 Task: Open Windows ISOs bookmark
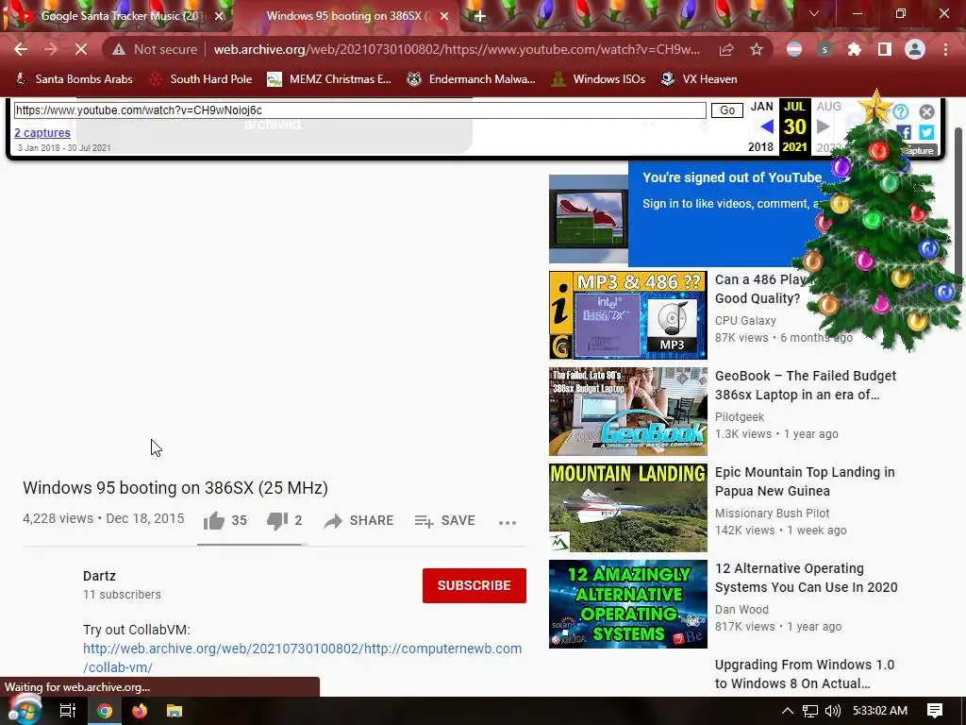(x=598, y=79)
